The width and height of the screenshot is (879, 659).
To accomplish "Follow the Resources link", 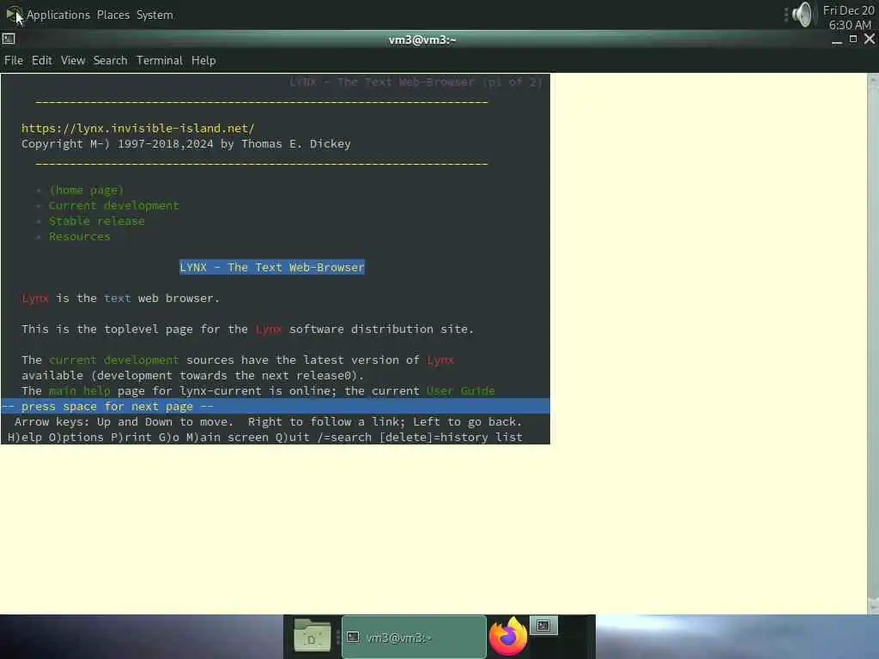I will point(80,237).
